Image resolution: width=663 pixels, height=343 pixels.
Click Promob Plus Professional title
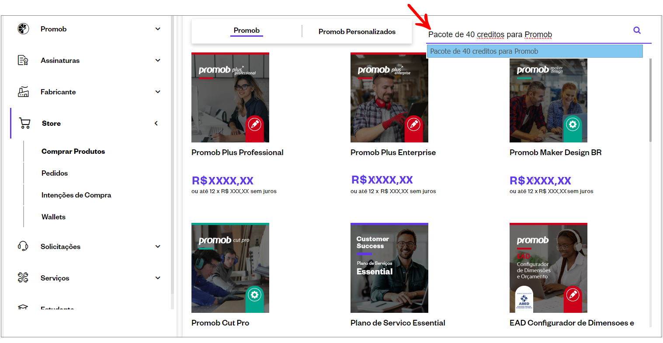(237, 152)
